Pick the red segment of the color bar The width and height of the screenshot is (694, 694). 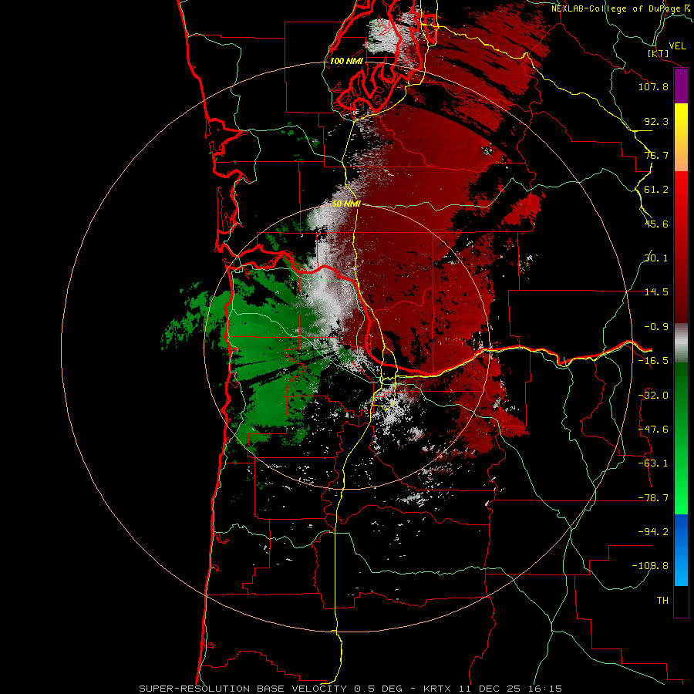[x=681, y=247]
